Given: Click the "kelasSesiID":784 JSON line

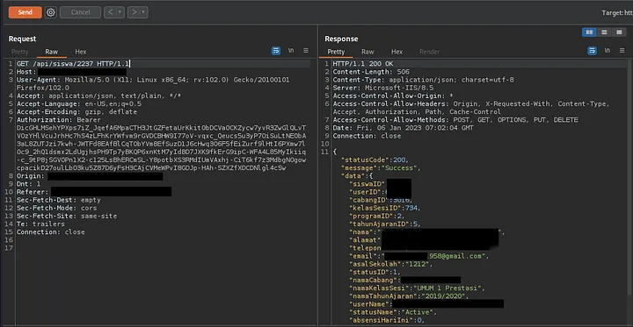Looking at the screenshot, I should tap(385, 208).
